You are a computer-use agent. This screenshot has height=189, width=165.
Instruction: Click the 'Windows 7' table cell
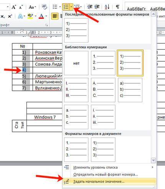tap(45, 117)
